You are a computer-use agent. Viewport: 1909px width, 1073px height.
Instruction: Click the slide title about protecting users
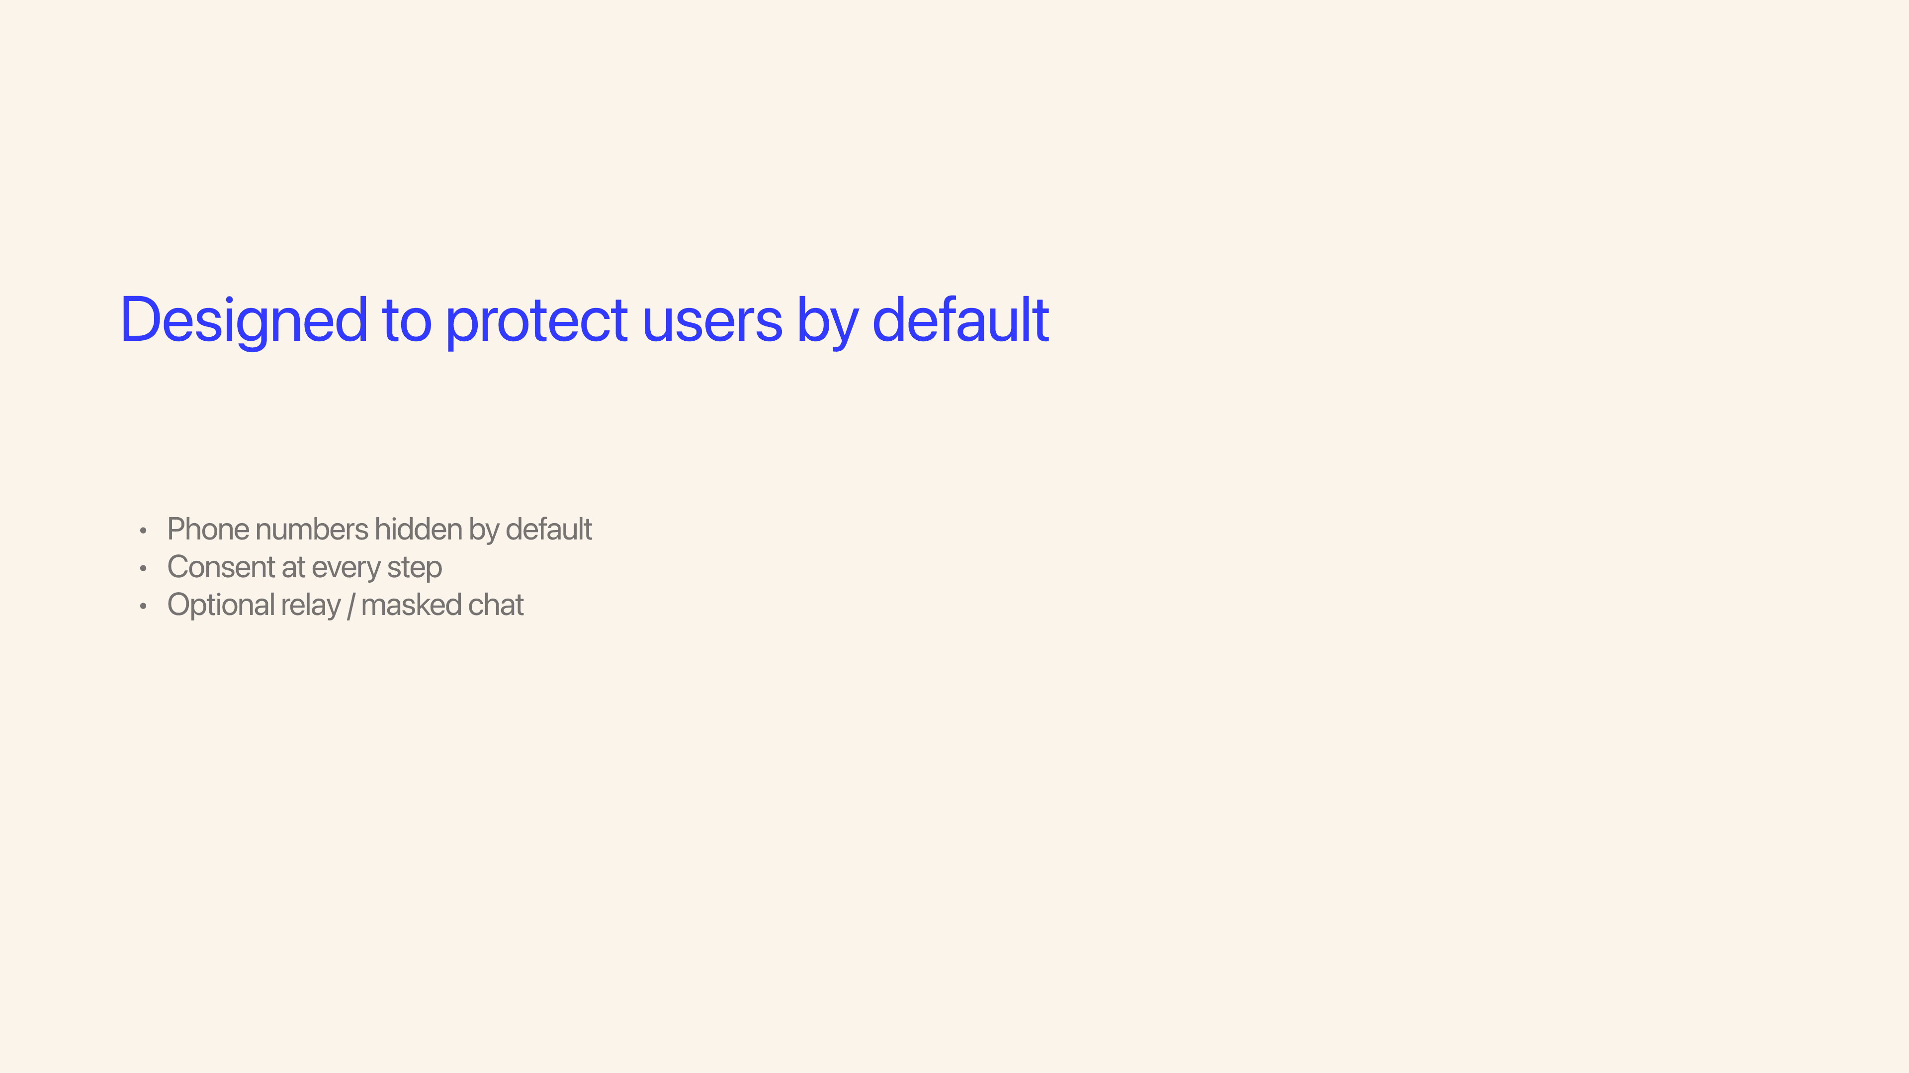point(585,320)
